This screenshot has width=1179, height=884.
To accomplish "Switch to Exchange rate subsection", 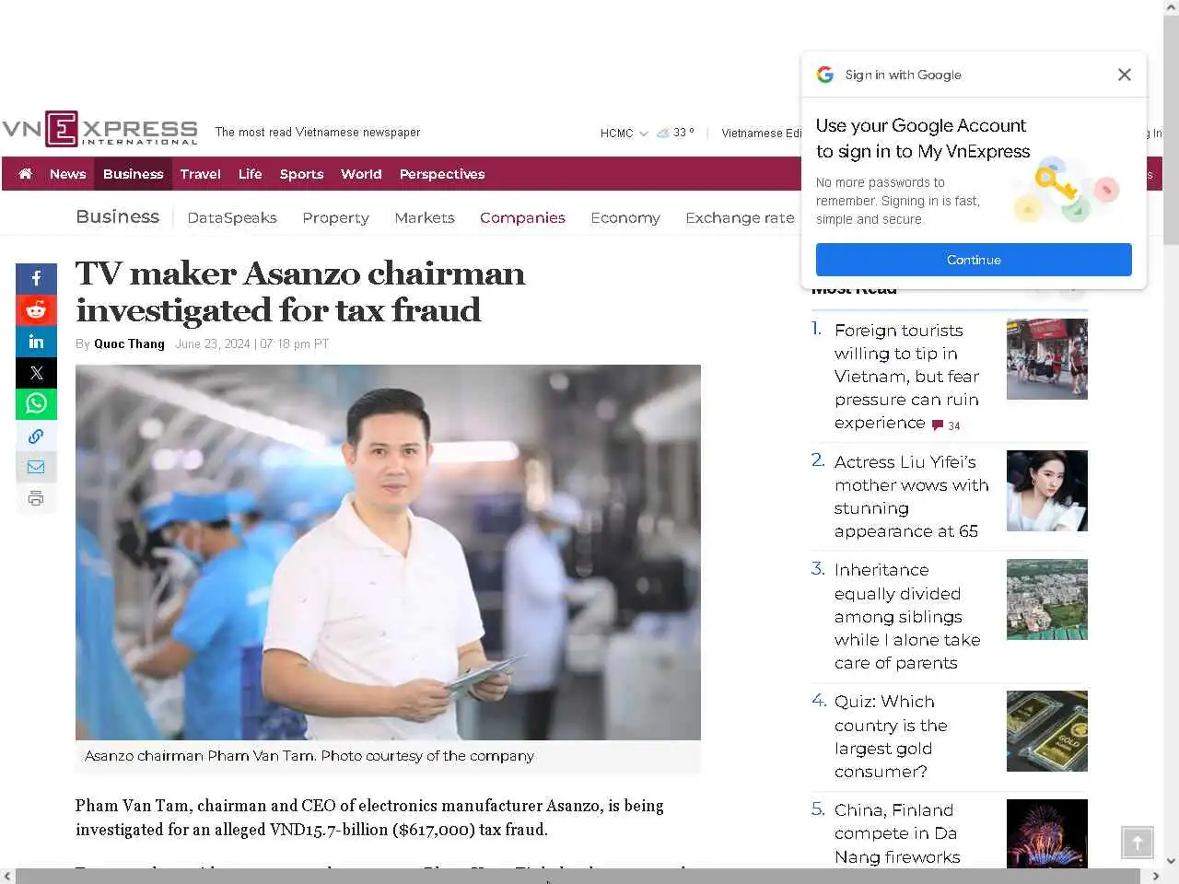I will click(740, 217).
